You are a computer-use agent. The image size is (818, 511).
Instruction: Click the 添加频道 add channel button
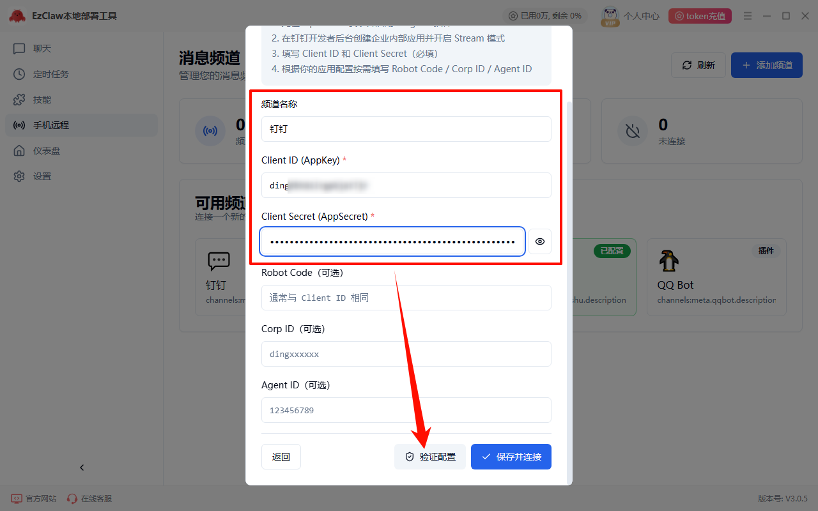pyautogui.click(x=766, y=65)
